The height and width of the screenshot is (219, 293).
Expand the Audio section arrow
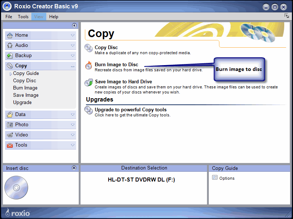[x=73, y=45]
